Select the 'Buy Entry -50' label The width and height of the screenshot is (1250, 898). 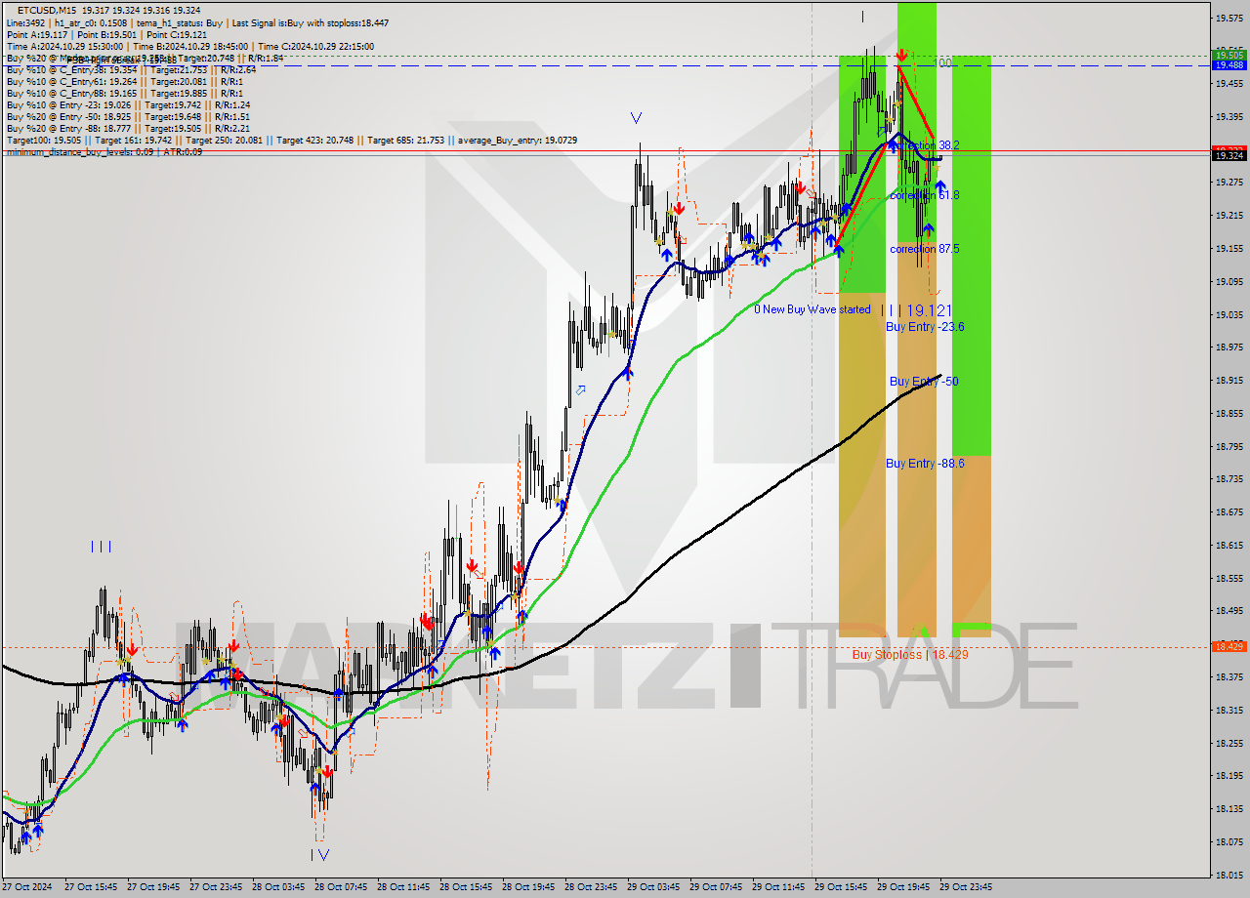[924, 382]
